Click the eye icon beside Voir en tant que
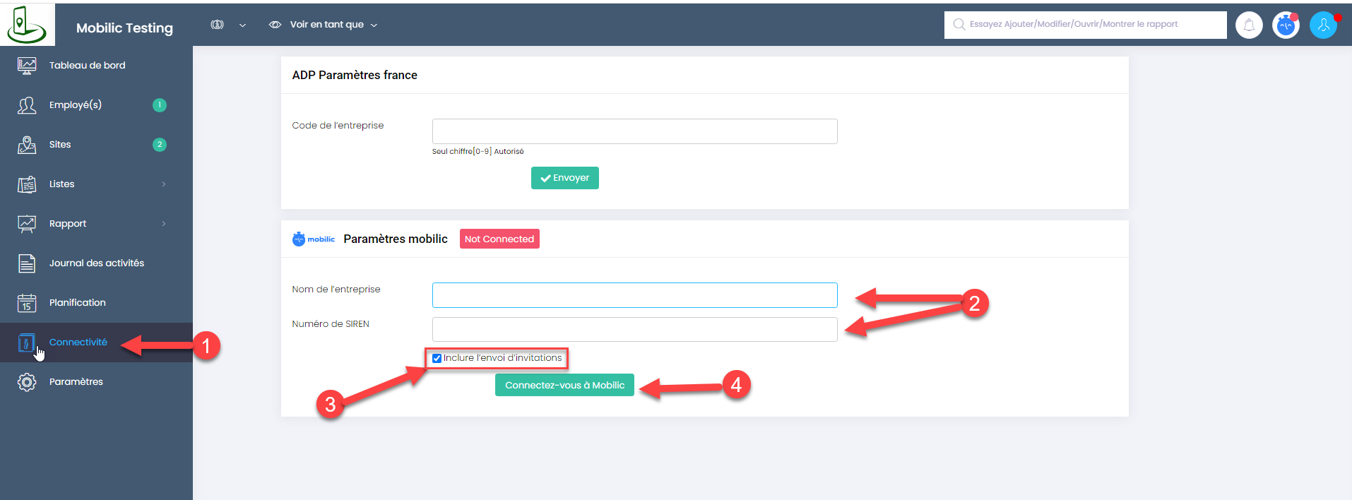This screenshot has height=500, width=1352. click(x=275, y=25)
